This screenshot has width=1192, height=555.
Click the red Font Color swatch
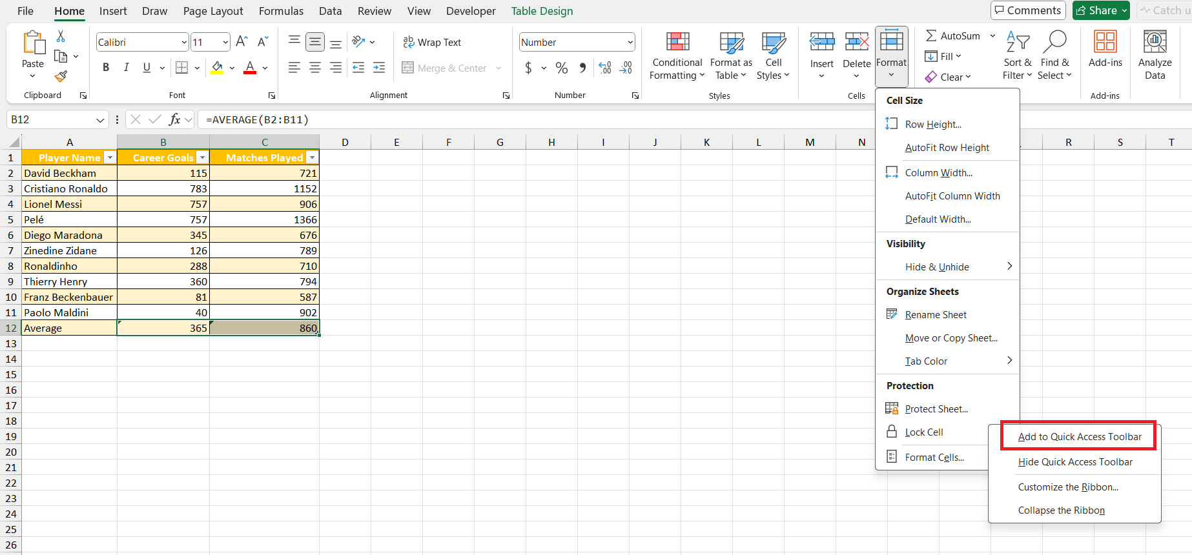250,68
